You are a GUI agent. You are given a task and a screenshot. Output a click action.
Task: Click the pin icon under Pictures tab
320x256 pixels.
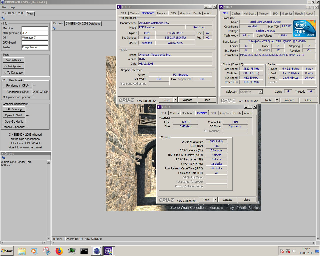pos(54,28)
